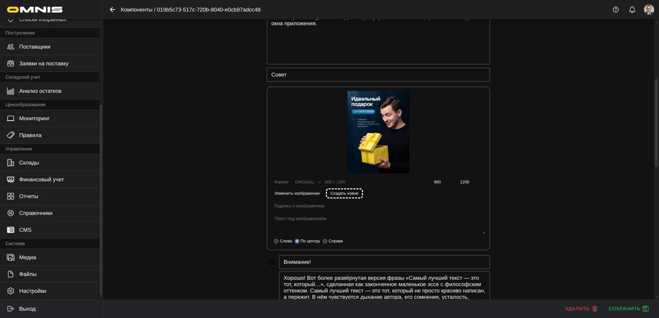659x318 pixels.
Task: Select the По центру alignment option
Action: click(297, 241)
